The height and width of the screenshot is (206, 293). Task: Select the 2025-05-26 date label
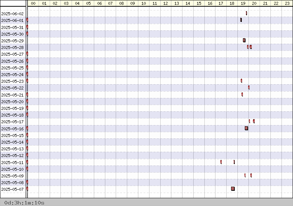coord(13,61)
